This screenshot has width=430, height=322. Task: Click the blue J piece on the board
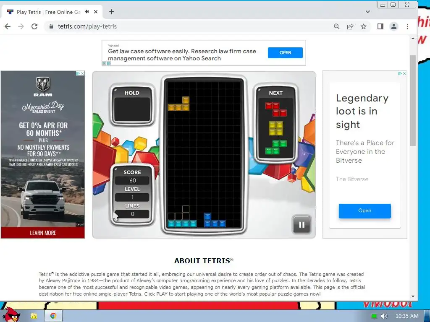(x=215, y=221)
